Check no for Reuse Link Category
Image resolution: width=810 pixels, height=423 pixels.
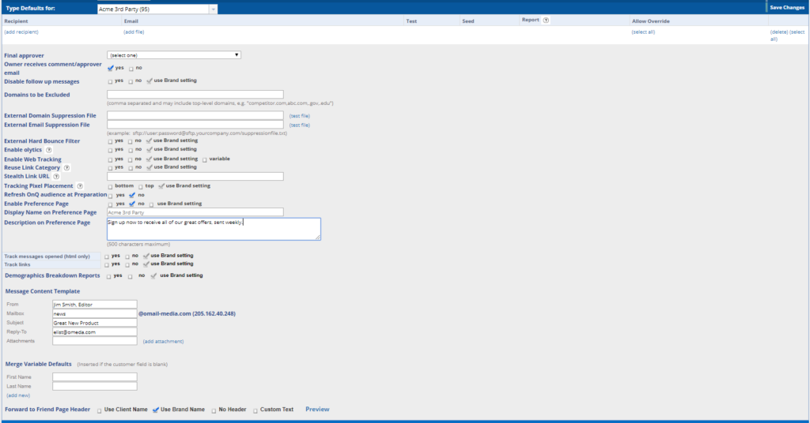[131, 168]
